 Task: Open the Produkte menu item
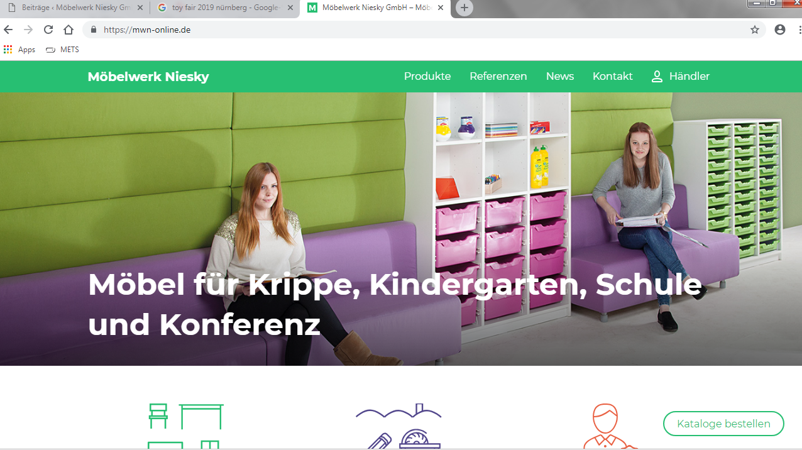point(427,76)
